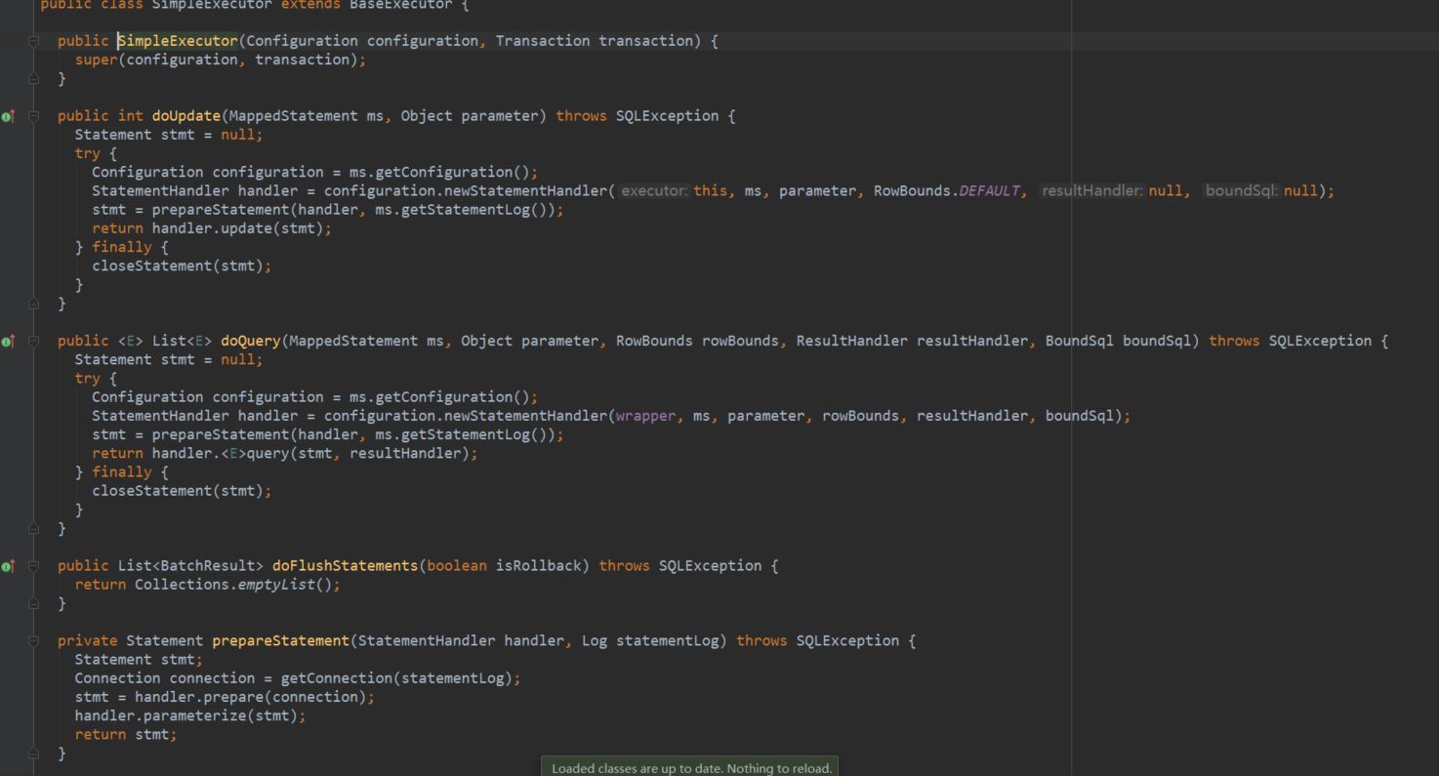
Task: Click the 'executor:' inlay parameter hint
Action: tap(655, 191)
